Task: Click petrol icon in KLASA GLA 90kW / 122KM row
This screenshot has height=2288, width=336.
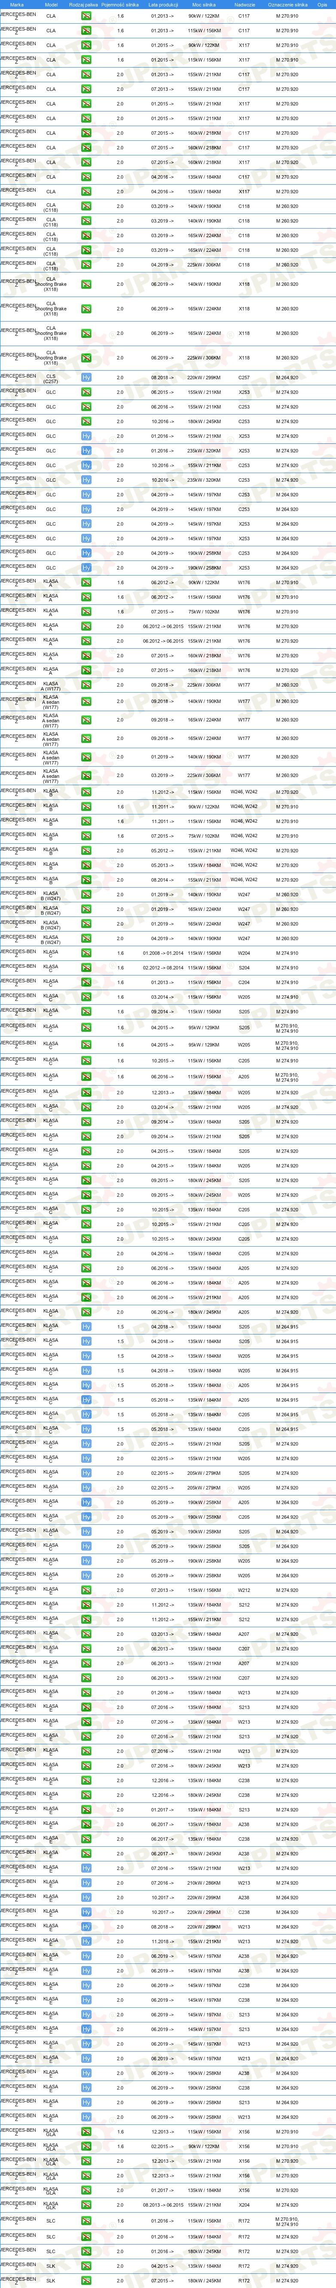Action: (86, 2147)
